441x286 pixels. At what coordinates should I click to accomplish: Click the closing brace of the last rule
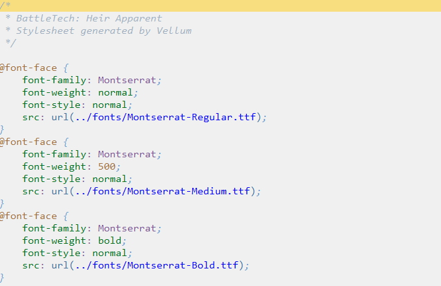click(3, 278)
